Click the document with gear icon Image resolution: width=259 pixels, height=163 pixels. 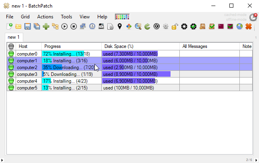point(110,26)
